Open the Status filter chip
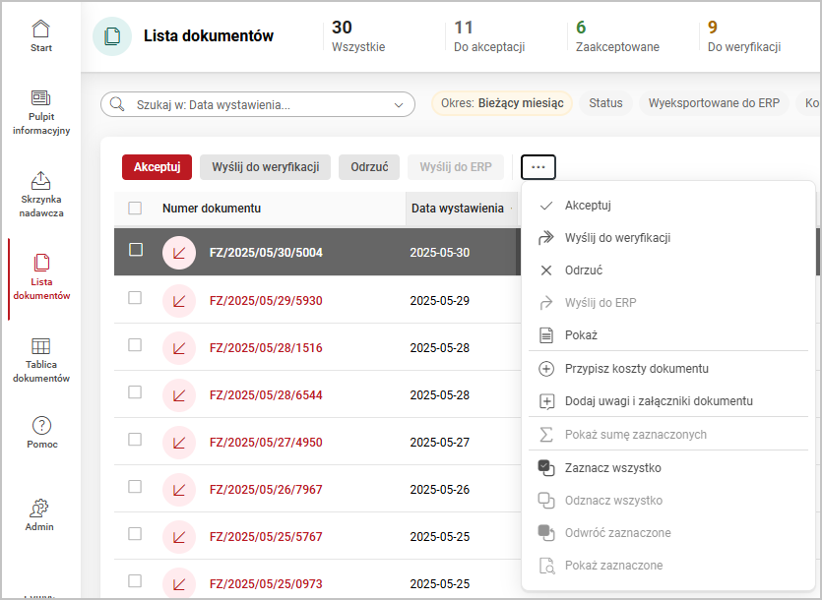Image resolution: width=822 pixels, height=600 pixels. click(x=605, y=103)
